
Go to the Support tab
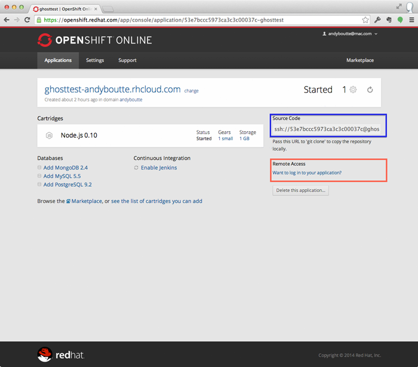(x=127, y=60)
